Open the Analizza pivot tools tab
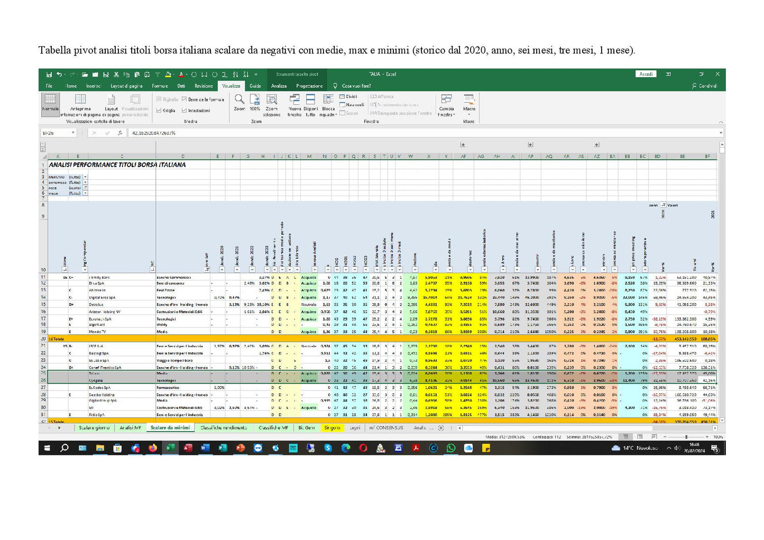The image size is (764, 540). coord(279,86)
